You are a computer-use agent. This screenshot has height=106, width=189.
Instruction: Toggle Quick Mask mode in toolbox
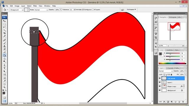click(4, 97)
